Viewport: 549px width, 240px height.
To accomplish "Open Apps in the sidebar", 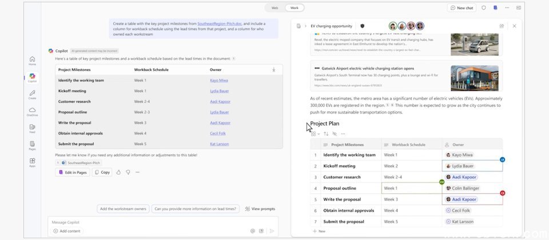I will click(x=32, y=162).
